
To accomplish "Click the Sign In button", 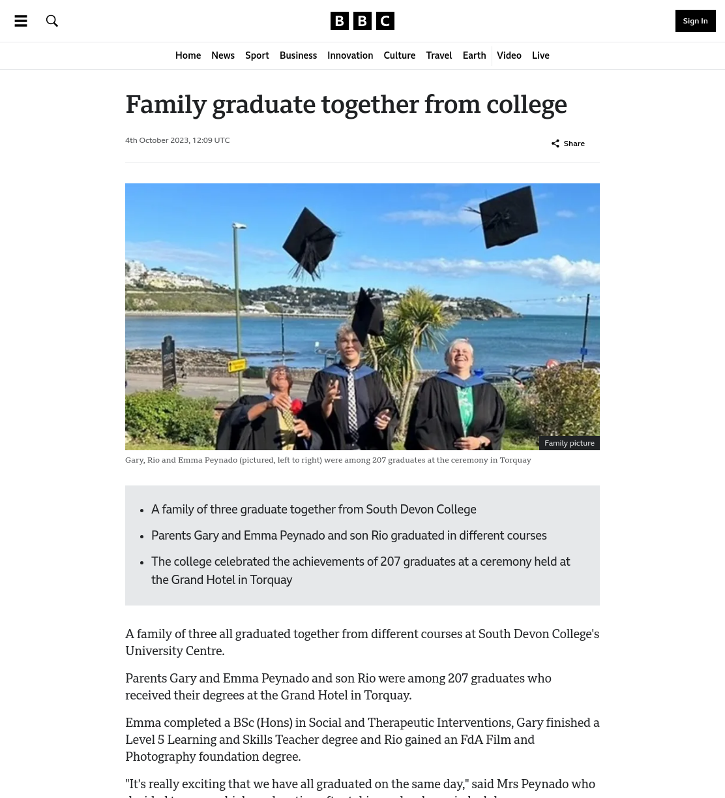I will point(695,21).
